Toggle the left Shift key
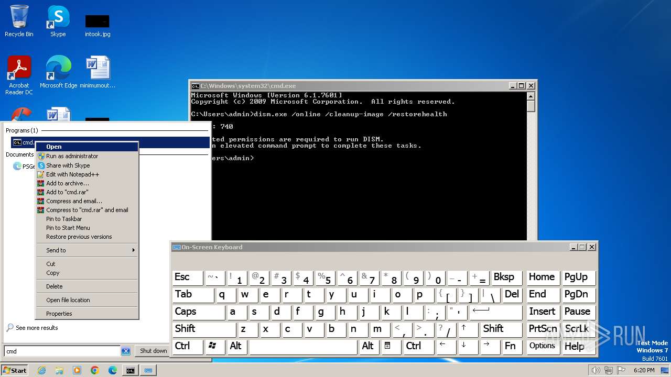This screenshot has height=377, width=671. tap(204, 329)
